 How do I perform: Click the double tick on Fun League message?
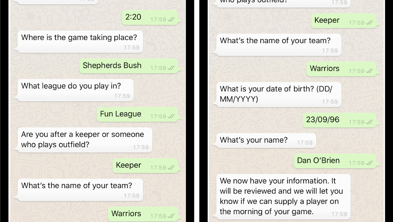[171, 117]
